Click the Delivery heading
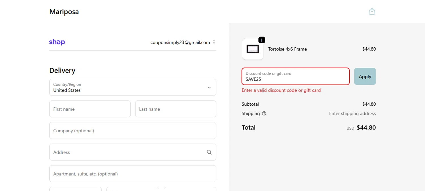The height and width of the screenshot is (191, 425). 62,71
